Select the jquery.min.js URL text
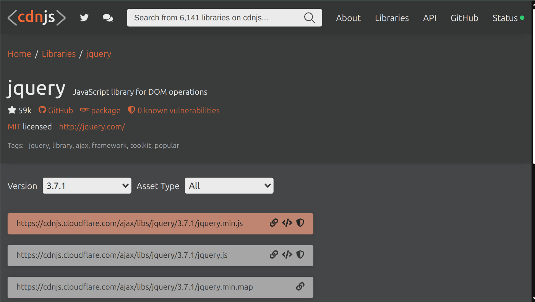This screenshot has width=535, height=302. click(x=130, y=223)
